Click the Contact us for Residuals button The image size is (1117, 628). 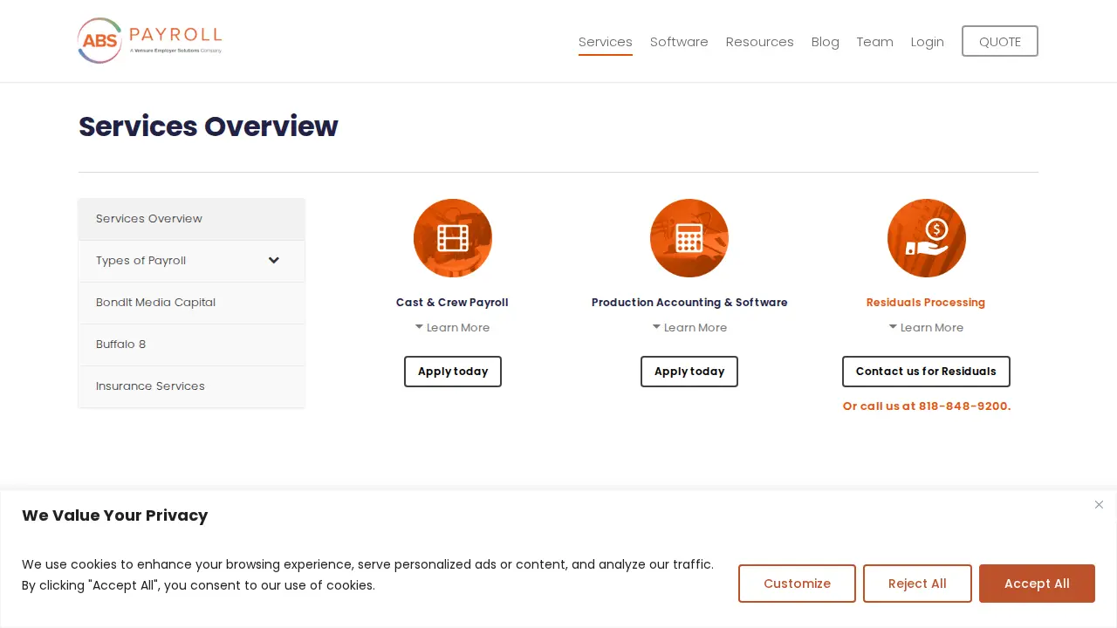click(926, 372)
